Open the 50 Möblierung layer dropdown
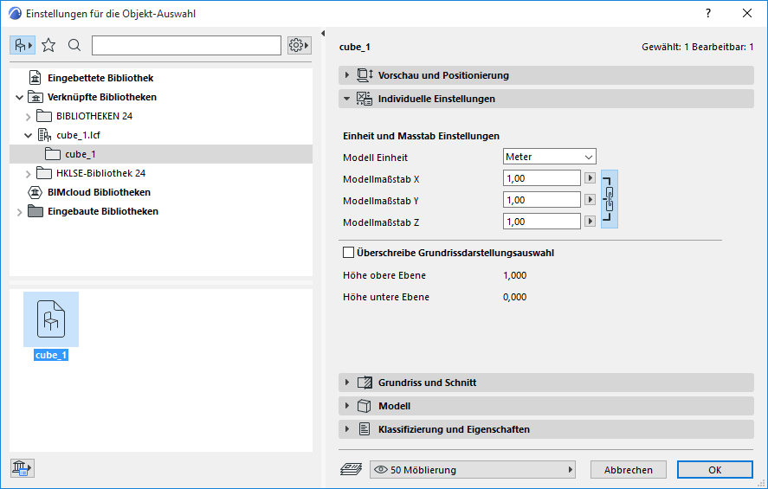This screenshot has width=768, height=489. tap(473, 470)
